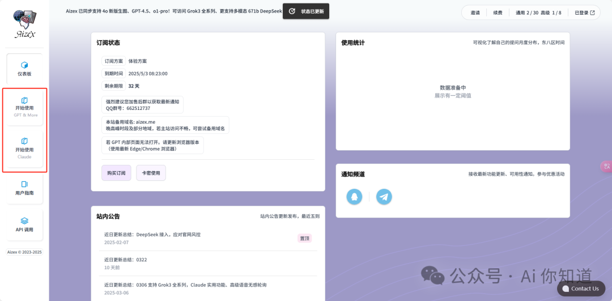Image resolution: width=612 pixels, height=301 pixels.
Task: Click the 32 天 remaining value
Action: [x=134, y=86]
